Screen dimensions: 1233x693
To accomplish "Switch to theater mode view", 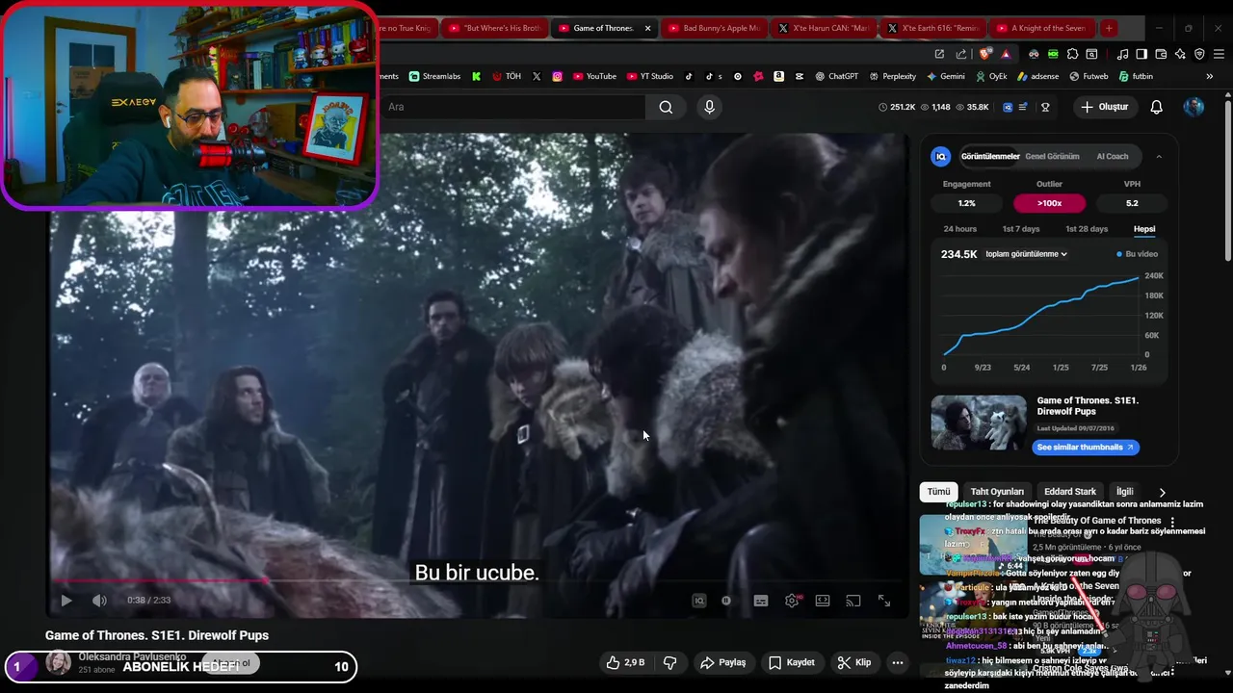I will pos(823,601).
